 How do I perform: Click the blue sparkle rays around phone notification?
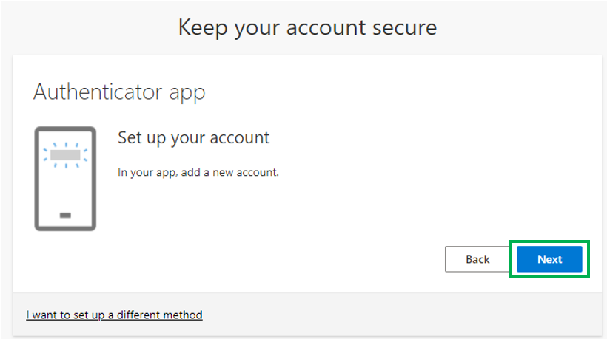click(65, 155)
